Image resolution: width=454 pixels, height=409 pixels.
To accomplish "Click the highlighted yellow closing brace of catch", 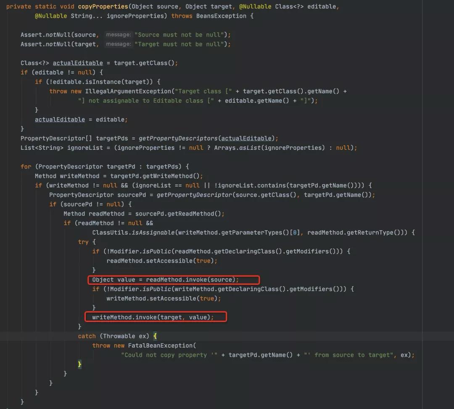I will pyautogui.click(x=79, y=364).
